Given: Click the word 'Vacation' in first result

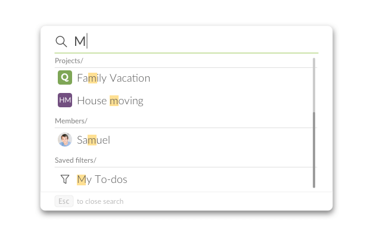Looking at the screenshot, I should click(130, 78).
